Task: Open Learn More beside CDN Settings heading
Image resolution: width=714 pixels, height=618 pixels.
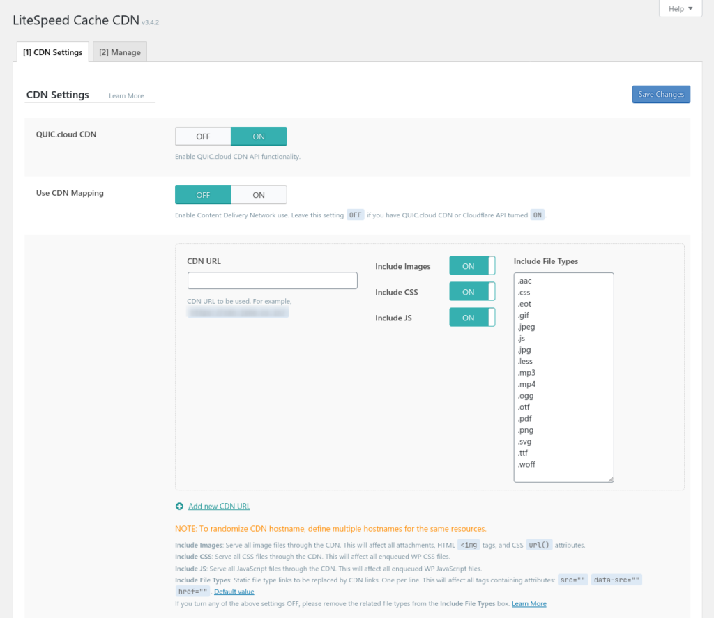Action: [126, 95]
